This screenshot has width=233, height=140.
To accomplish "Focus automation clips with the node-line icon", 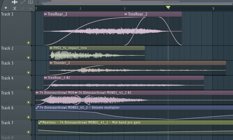I will tap(23, 2).
